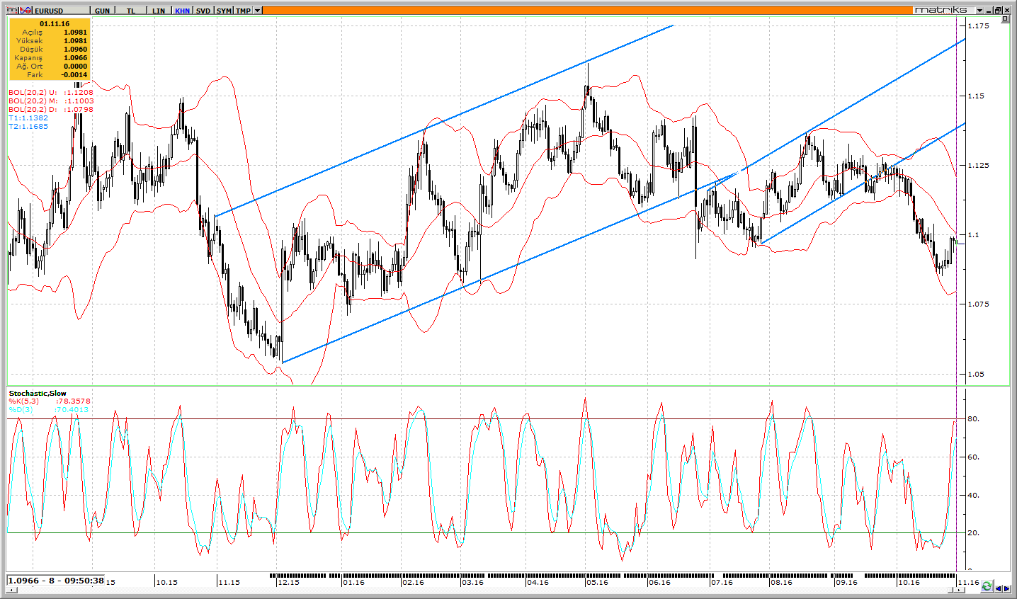Click the 12.15 date axis label
1017x599 pixels.
(x=288, y=583)
